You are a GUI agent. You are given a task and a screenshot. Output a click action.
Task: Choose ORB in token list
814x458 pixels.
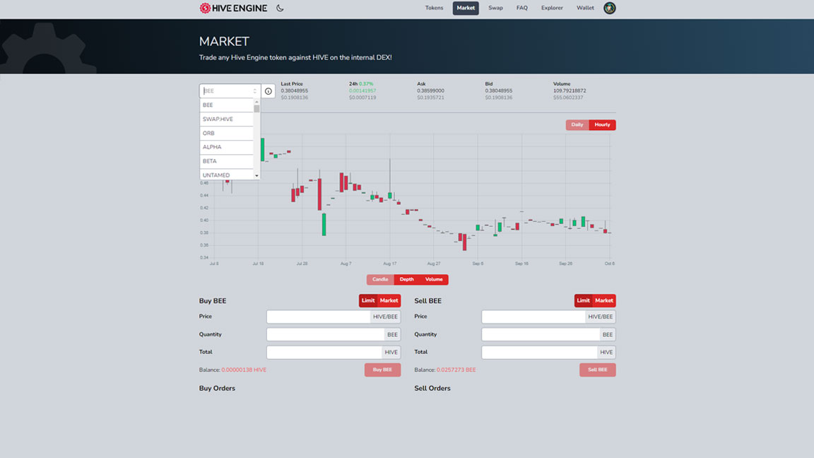(x=226, y=133)
